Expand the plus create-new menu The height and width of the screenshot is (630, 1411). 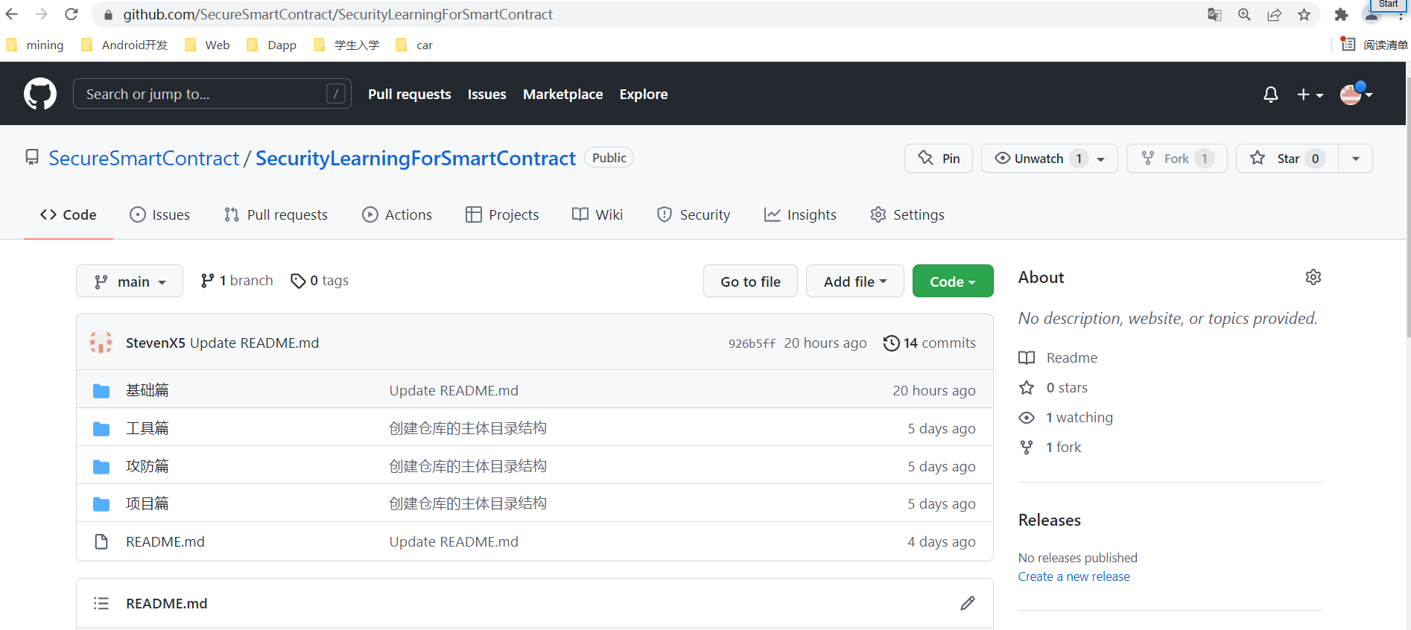[x=1310, y=95]
